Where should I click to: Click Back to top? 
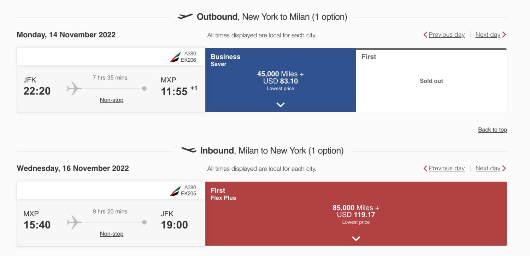(493, 129)
